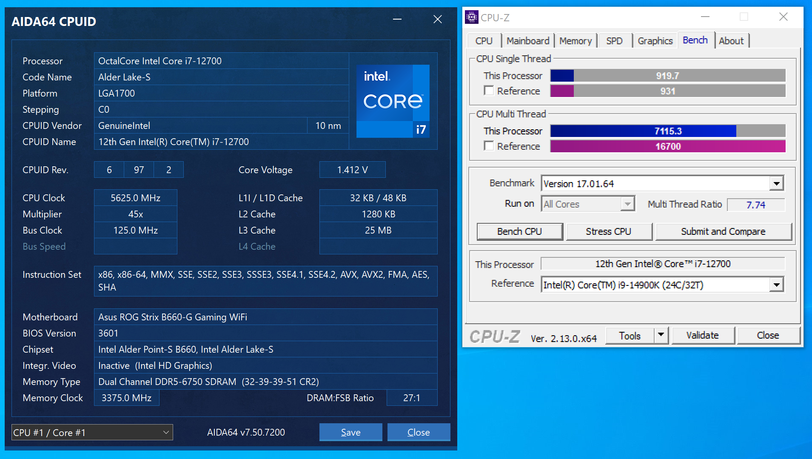Close CPU-Z using the title bar X

783,17
